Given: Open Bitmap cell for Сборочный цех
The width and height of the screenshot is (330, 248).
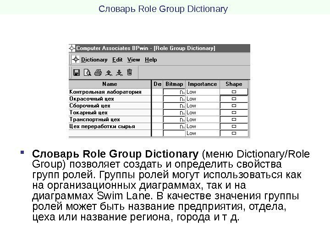Looking at the screenshot, I should point(174,106).
